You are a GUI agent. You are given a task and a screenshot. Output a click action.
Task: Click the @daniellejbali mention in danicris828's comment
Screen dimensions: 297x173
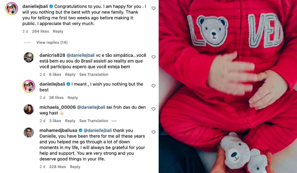tap(81, 55)
